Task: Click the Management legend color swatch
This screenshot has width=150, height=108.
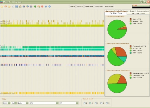Action: (131, 73)
